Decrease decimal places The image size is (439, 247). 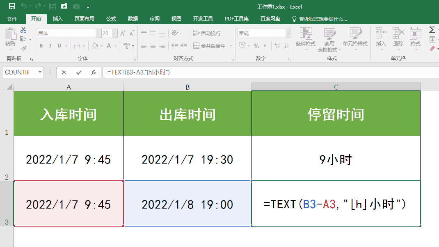pyautogui.click(x=287, y=46)
